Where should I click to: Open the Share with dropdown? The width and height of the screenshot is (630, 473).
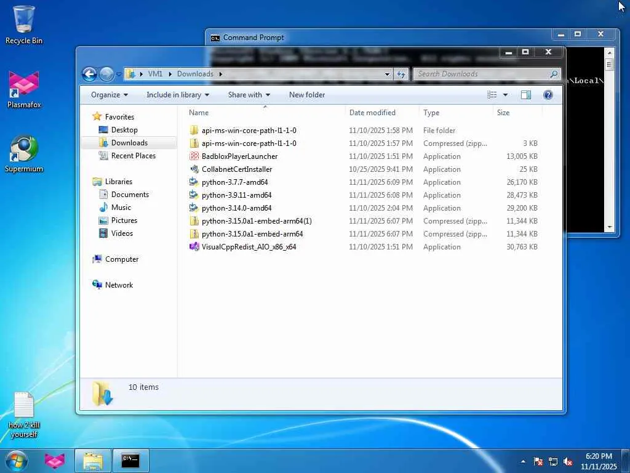click(x=249, y=95)
